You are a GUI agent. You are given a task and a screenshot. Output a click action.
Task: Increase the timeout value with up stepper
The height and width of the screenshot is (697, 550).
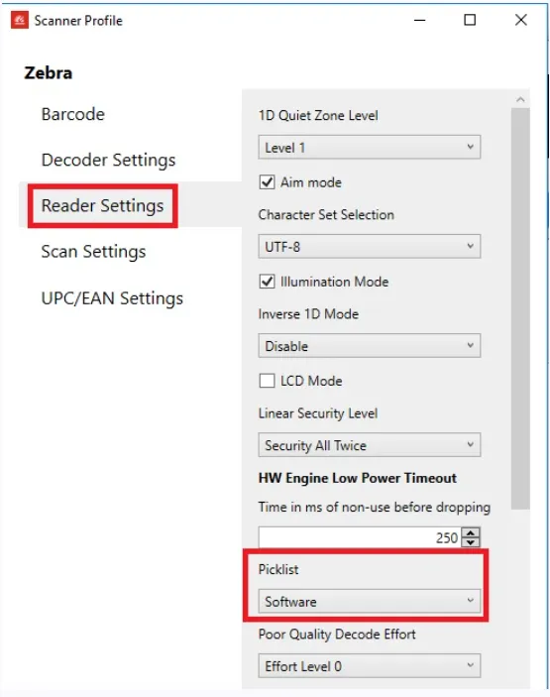click(471, 532)
